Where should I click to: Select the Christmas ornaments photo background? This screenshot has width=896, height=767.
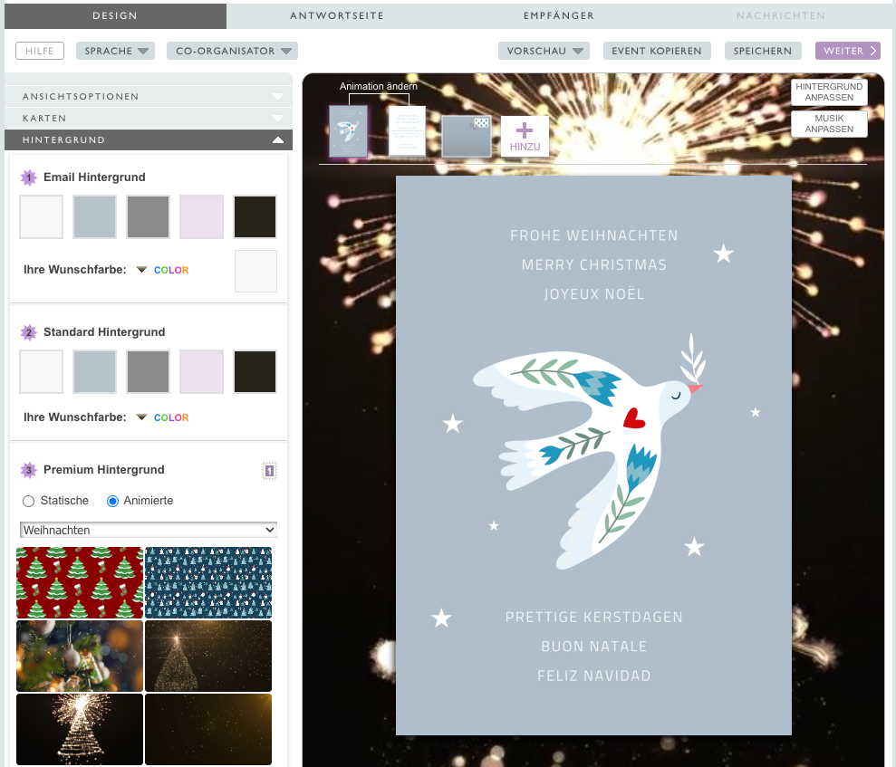[80, 657]
